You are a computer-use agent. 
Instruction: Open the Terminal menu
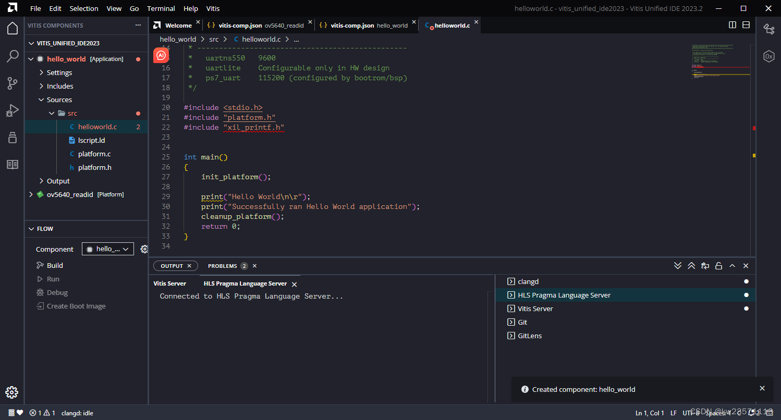coord(161,8)
